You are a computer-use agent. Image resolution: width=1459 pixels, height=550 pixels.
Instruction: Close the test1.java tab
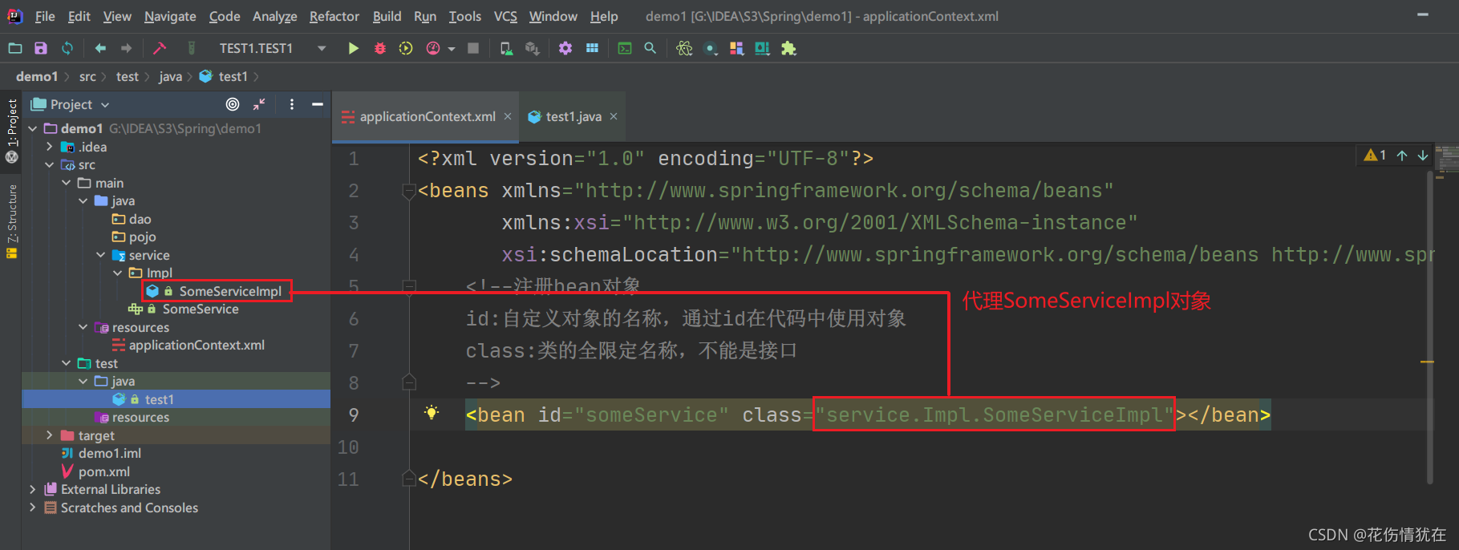(614, 116)
